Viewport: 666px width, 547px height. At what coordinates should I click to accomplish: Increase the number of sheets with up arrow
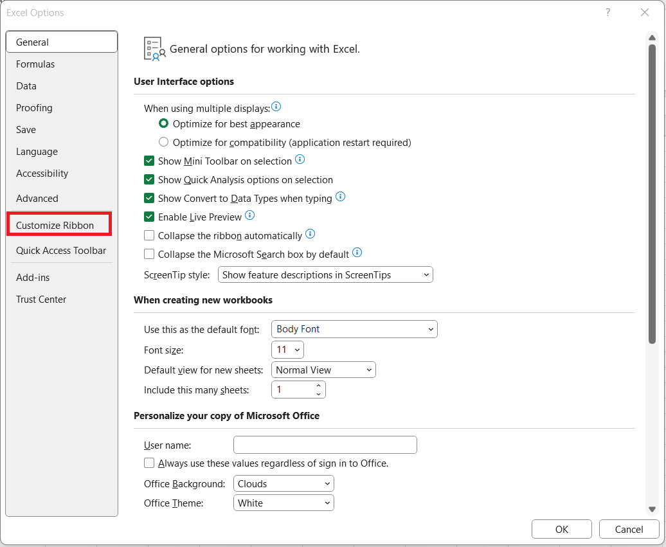point(319,386)
